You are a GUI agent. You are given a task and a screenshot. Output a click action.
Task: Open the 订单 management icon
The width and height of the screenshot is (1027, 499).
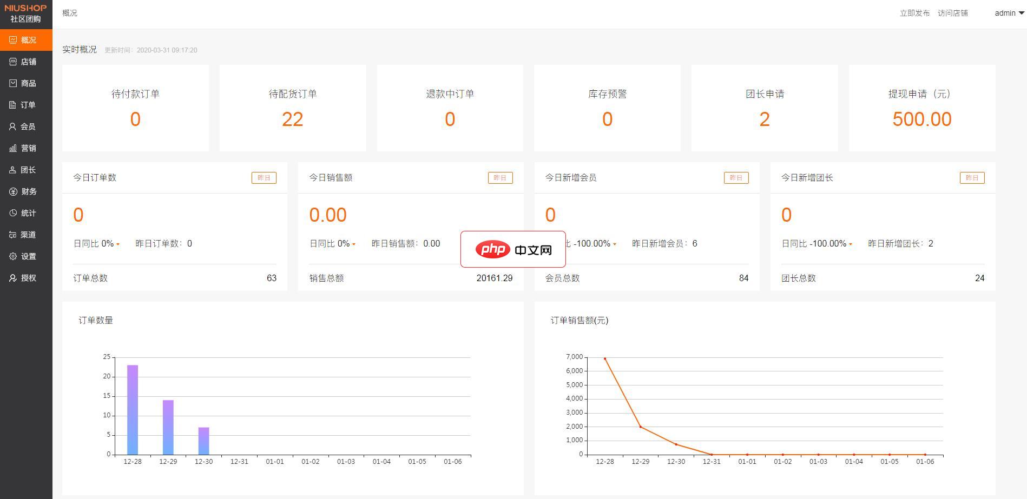(x=25, y=105)
